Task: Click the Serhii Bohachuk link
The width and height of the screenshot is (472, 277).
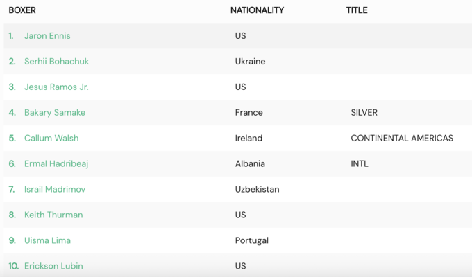Action: pos(56,62)
